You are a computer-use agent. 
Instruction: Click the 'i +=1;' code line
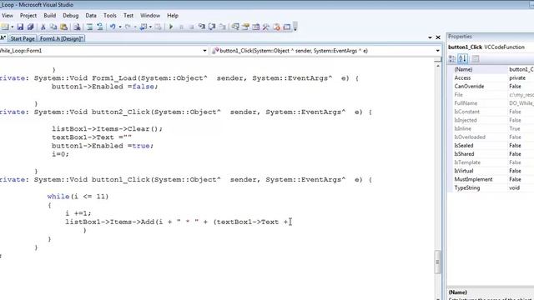point(78,213)
